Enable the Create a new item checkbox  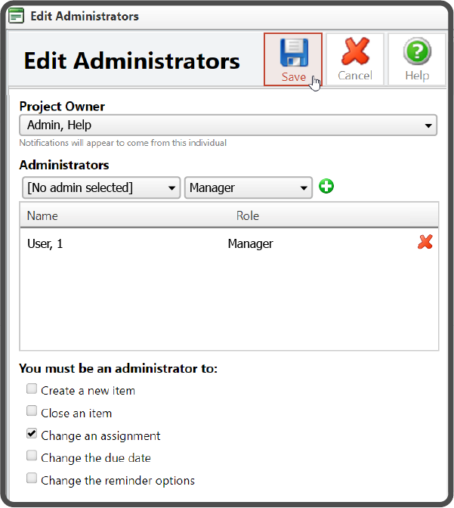pyautogui.click(x=32, y=390)
